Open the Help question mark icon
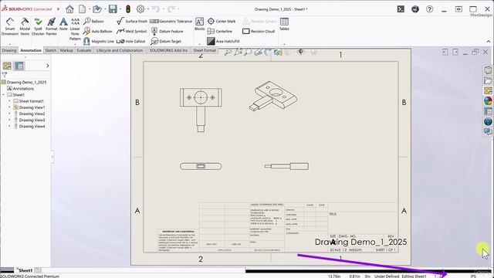 pyautogui.click(x=429, y=9)
